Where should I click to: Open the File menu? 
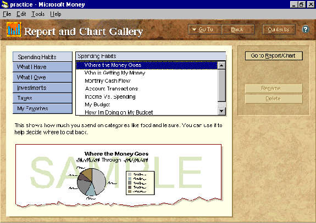7,14
